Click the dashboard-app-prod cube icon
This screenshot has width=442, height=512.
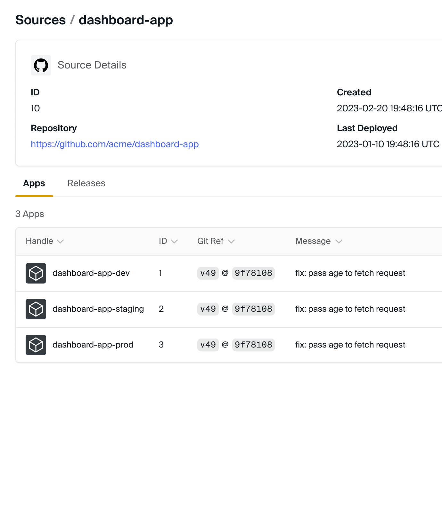[36, 345]
